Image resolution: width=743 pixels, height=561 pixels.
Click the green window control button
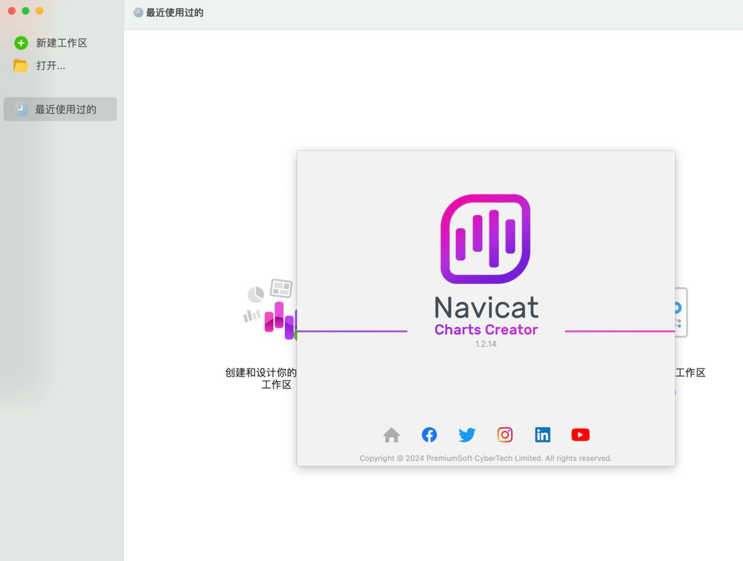point(26,11)
